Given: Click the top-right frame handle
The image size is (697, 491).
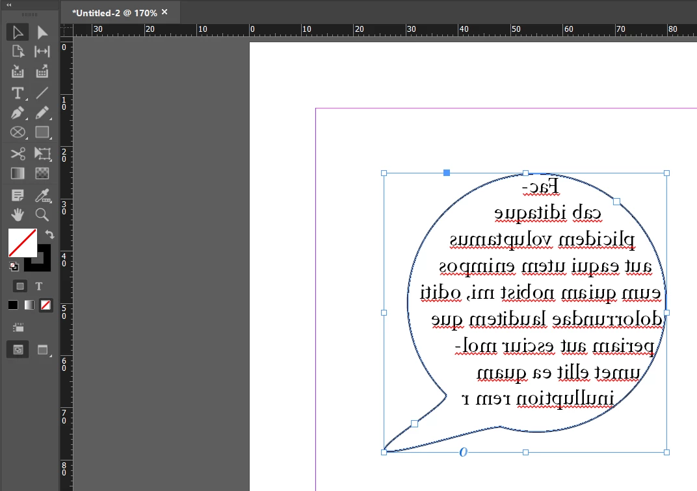Looking at the screenshot, I should tap(667, 173).
